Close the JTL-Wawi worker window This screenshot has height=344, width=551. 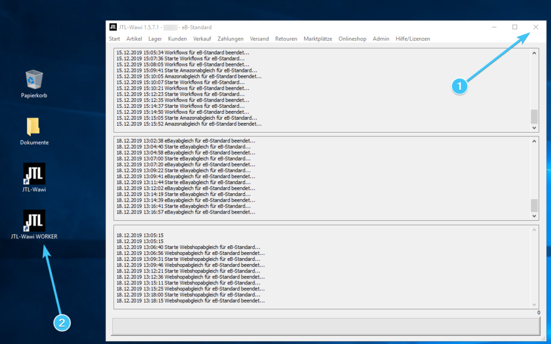535,27
